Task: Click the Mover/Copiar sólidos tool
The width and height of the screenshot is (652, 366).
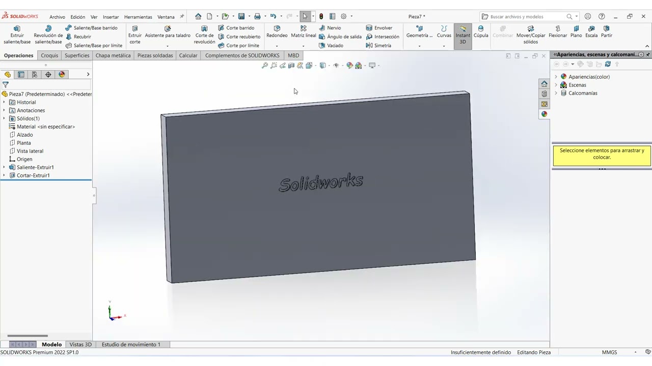Action: pyautogui.click(x=531, y=35)
